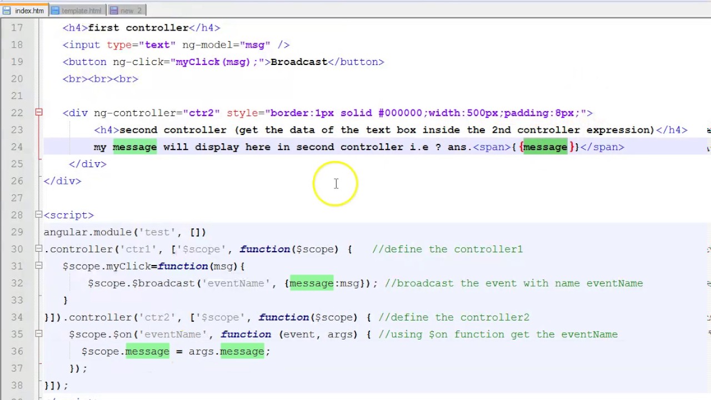Click the 'ctr1' string on line 30
This screenshot has height=400, width=711.
pos(138,249)
